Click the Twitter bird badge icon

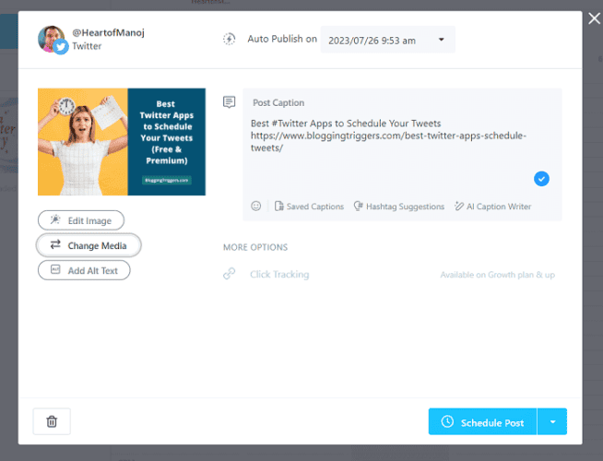coord(60,47)
